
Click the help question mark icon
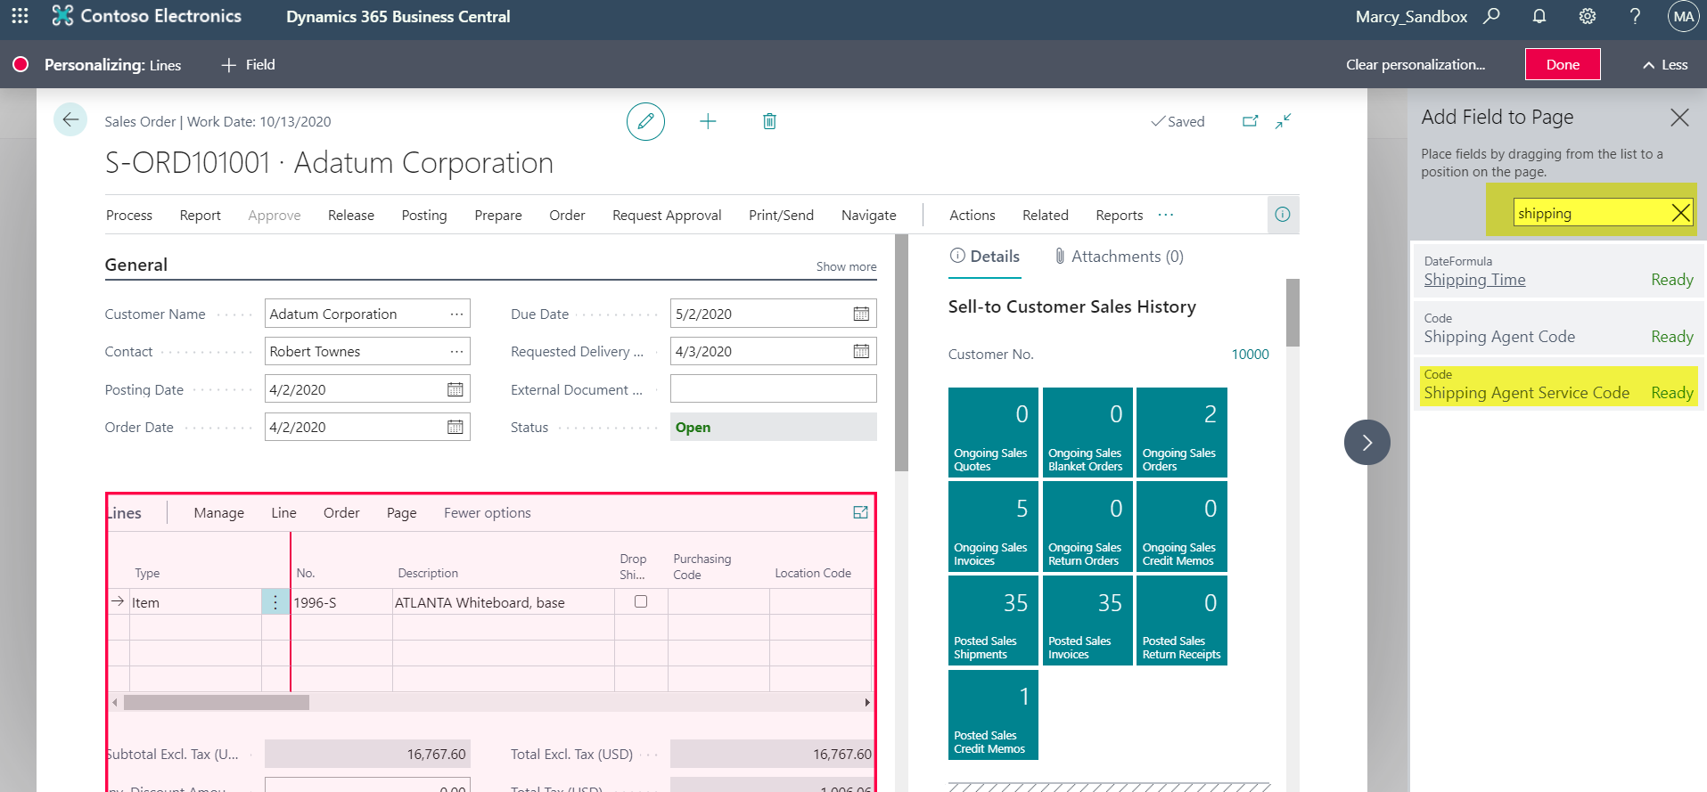[1635, 16]
